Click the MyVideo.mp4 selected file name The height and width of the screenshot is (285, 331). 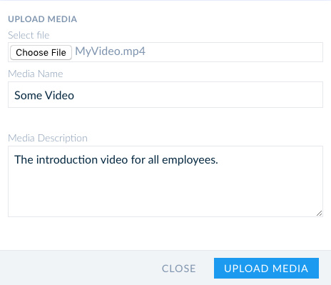[x=110, y=51]
